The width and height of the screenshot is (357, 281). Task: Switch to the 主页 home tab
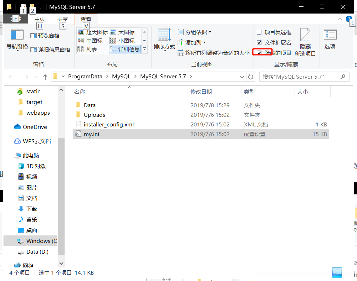coord(40,19)
